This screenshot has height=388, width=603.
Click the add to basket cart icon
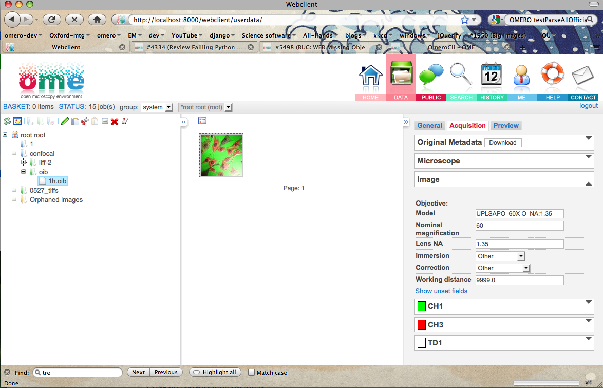(x=124, y=121)
